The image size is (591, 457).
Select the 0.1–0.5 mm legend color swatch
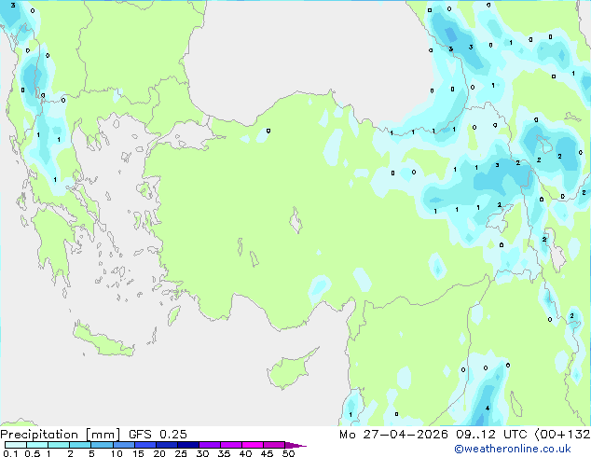pyautogui.click(x=16, y=445)
